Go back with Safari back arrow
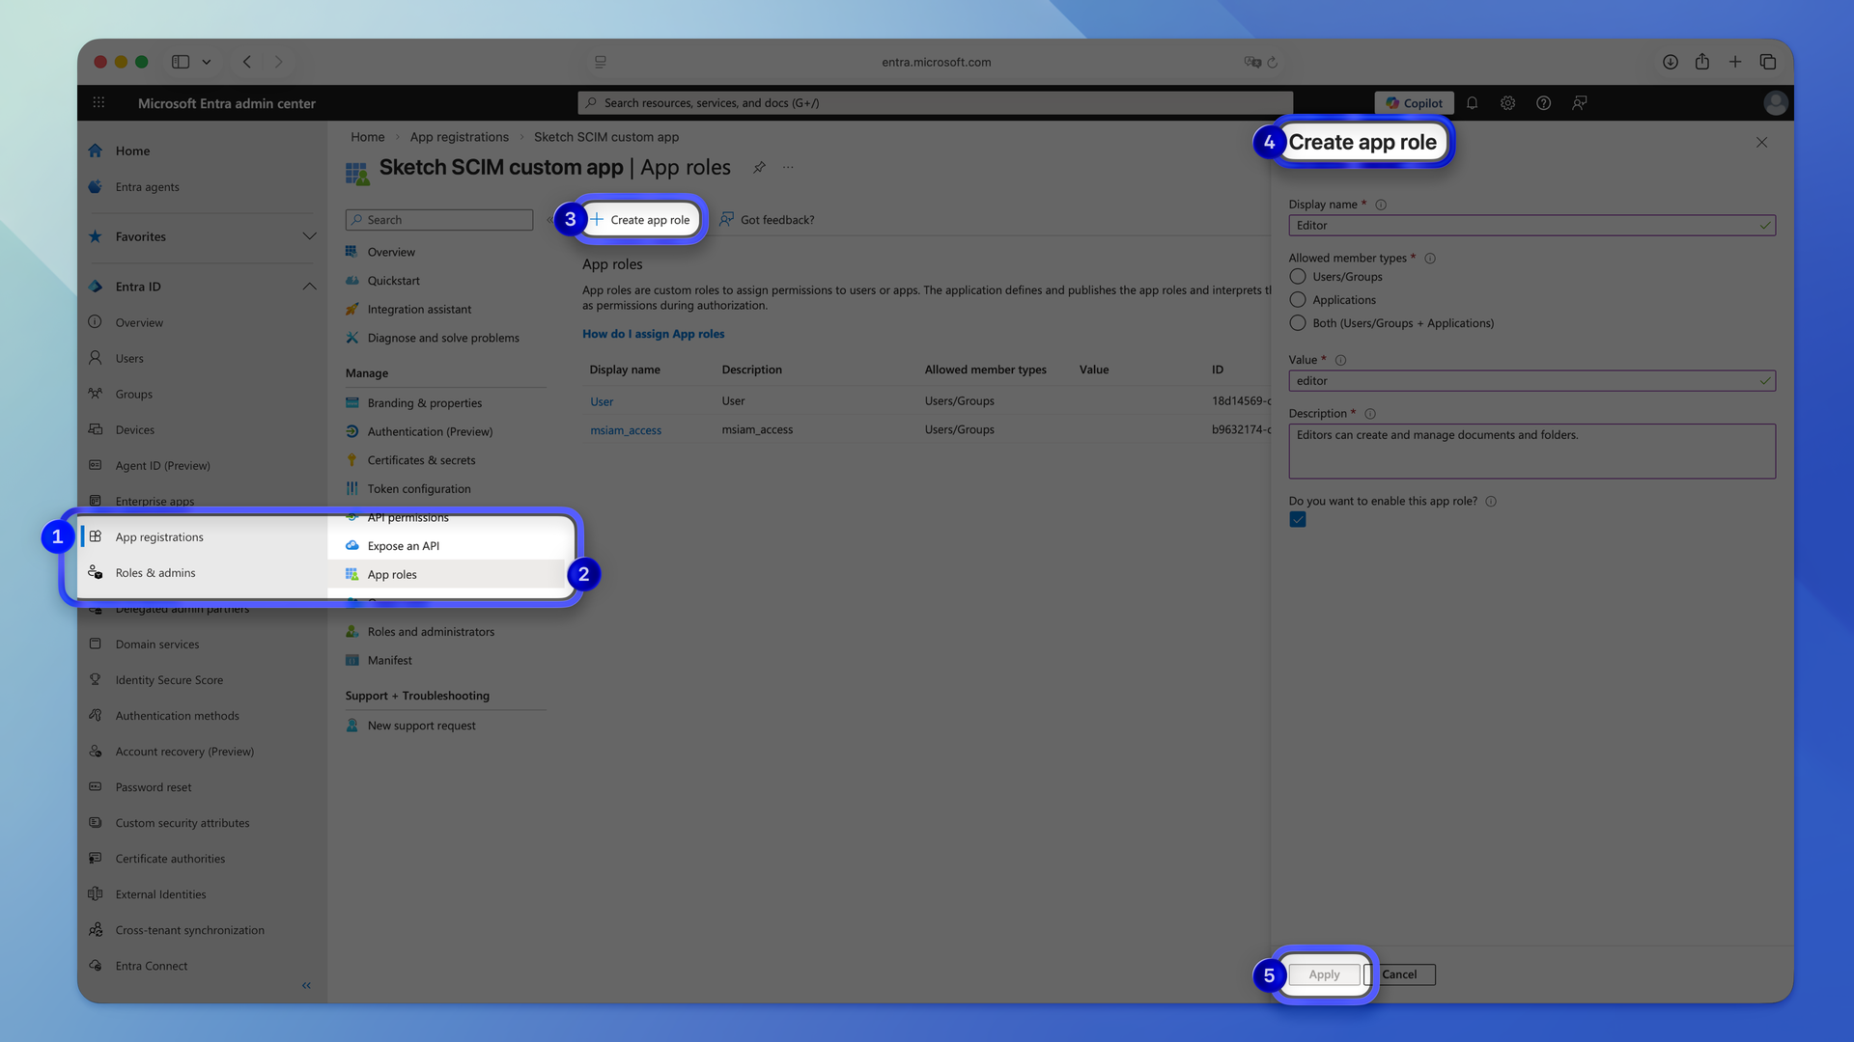 (x=247, y=62)
